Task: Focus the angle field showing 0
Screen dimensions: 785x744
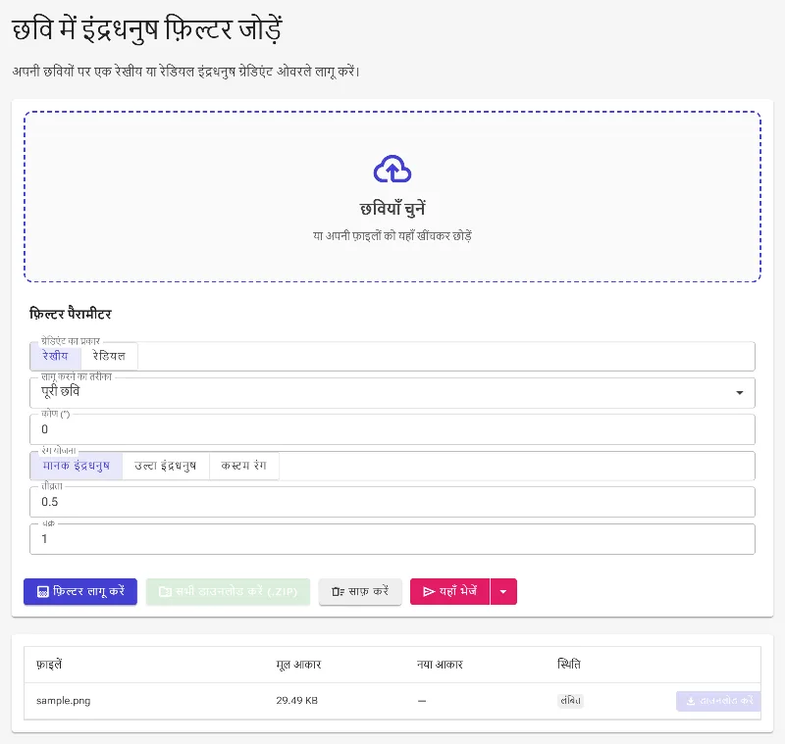Action: 392,429
